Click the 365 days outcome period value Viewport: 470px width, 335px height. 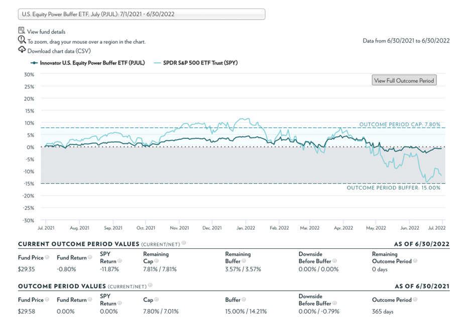point(383,311)
